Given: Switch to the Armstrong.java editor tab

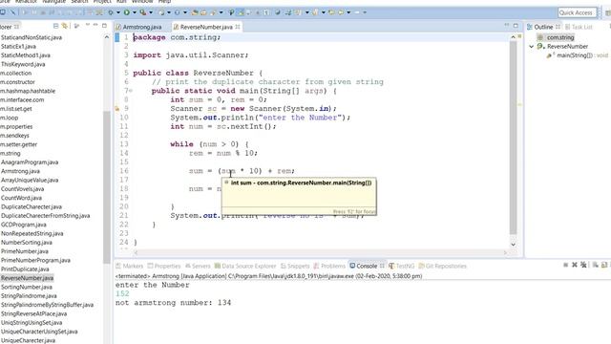Looking at the screenshot, I should pyautogui.click(x=138, y=27).
